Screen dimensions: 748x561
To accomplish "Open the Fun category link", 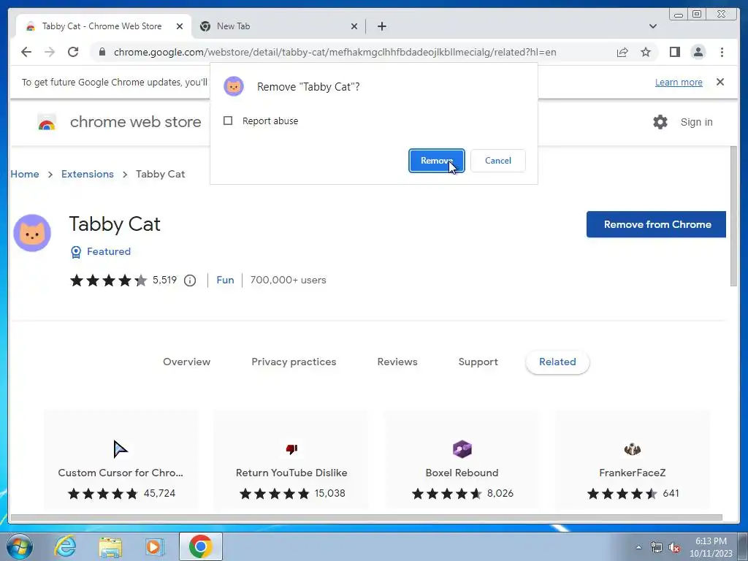I will click(225, 280).
